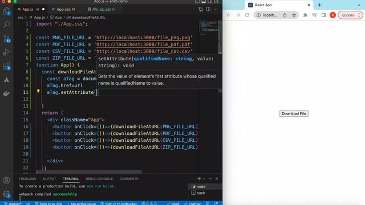Image resolution: width=365 pixels, height=205 pixels.
Task: Open the Atlassian sidebar icon
Action: [x=6, y=80]
